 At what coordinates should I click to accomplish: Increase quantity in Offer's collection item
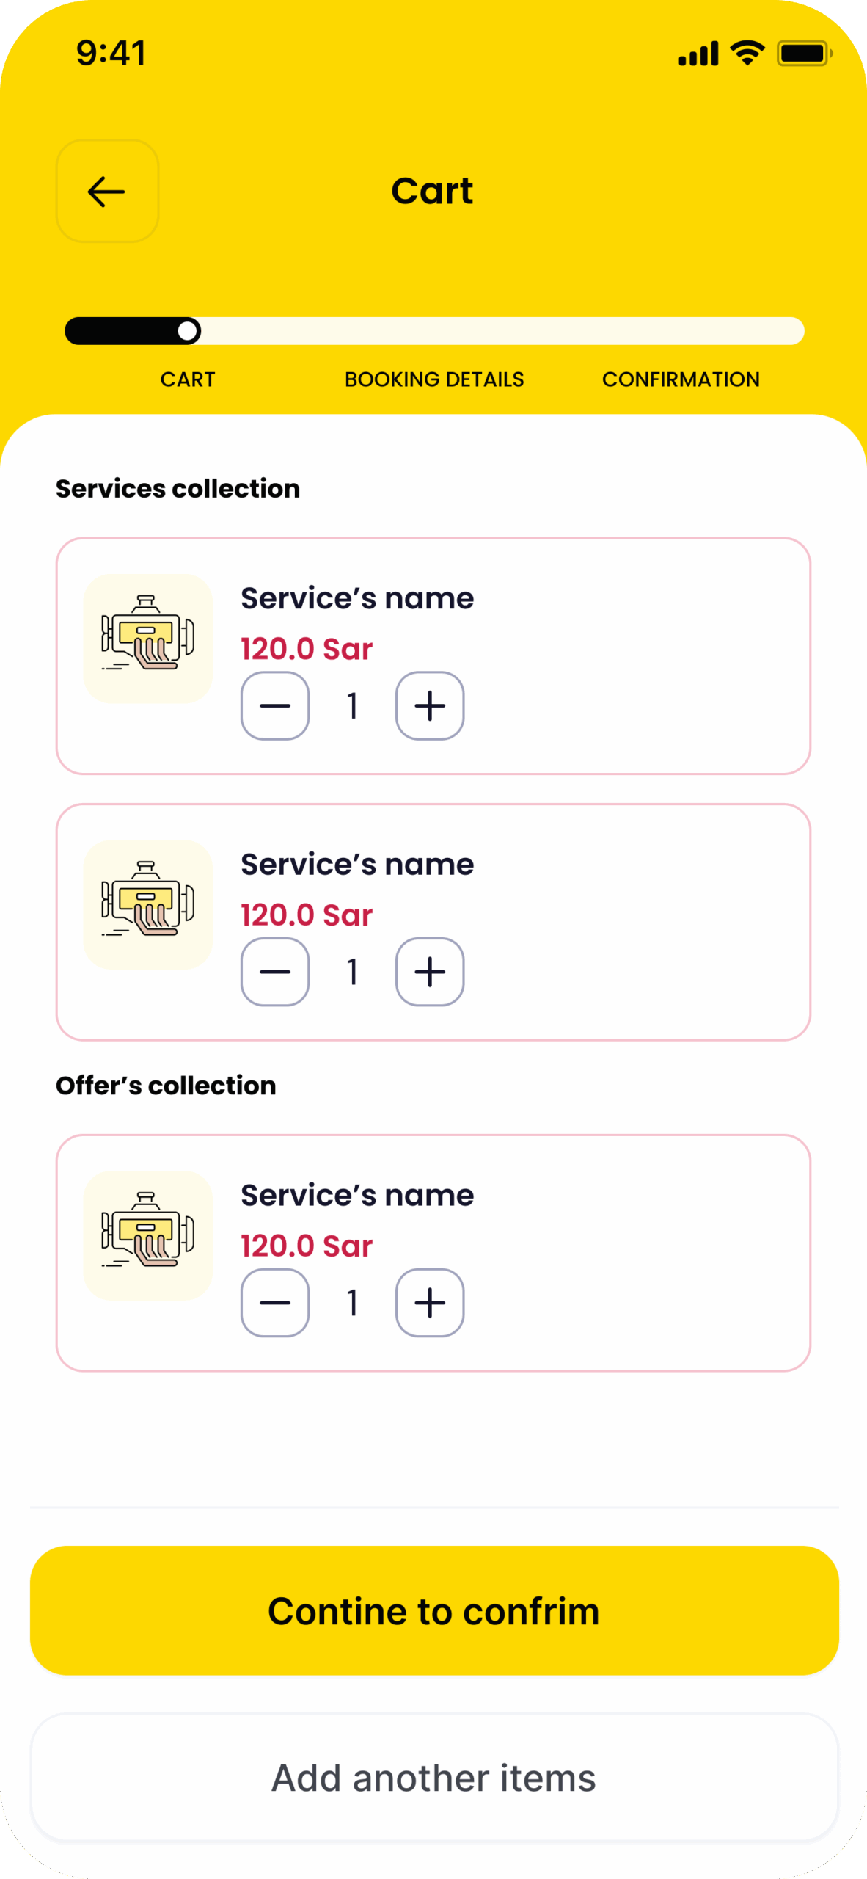click(x=430, y=1303)
